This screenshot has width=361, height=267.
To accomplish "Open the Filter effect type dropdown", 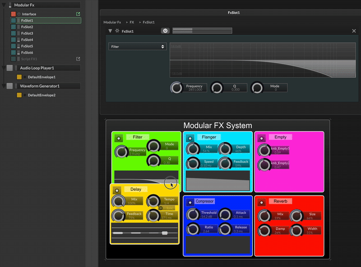I will click(138, 46).
